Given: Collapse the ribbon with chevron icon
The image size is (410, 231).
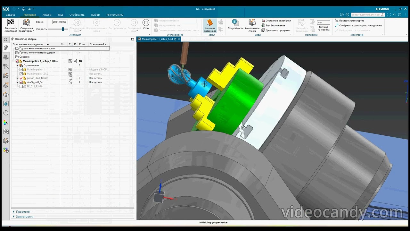Looking at the screenshot, I should coord(395,15).
